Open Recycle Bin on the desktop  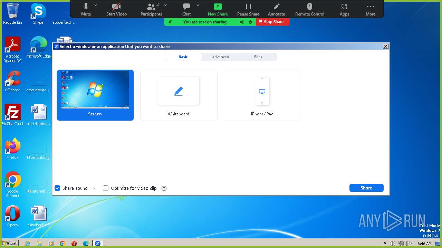coord(12,14)
